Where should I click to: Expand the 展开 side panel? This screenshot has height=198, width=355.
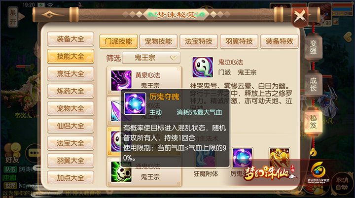click(13, 17)
